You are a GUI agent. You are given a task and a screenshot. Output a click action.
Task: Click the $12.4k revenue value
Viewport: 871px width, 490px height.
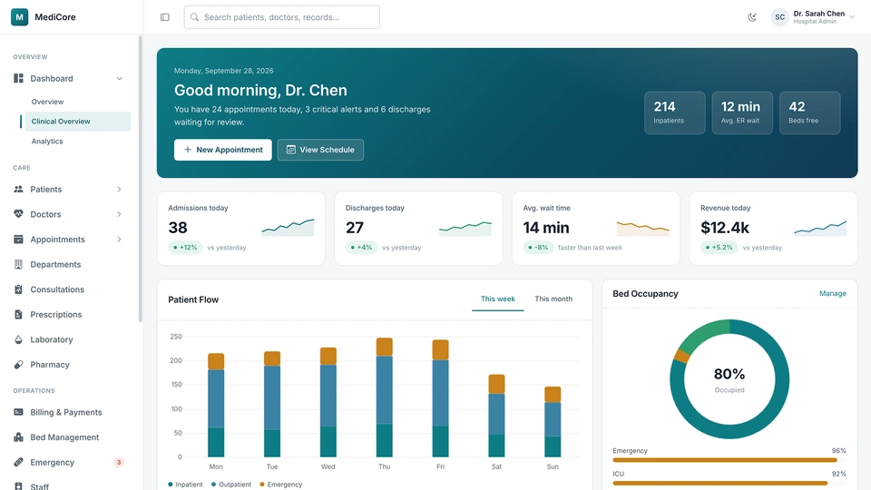725,228
